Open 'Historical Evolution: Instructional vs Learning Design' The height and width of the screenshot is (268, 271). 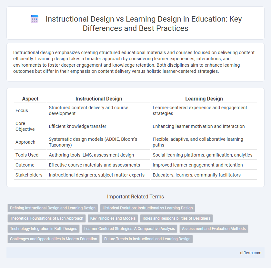coord(147,208)
